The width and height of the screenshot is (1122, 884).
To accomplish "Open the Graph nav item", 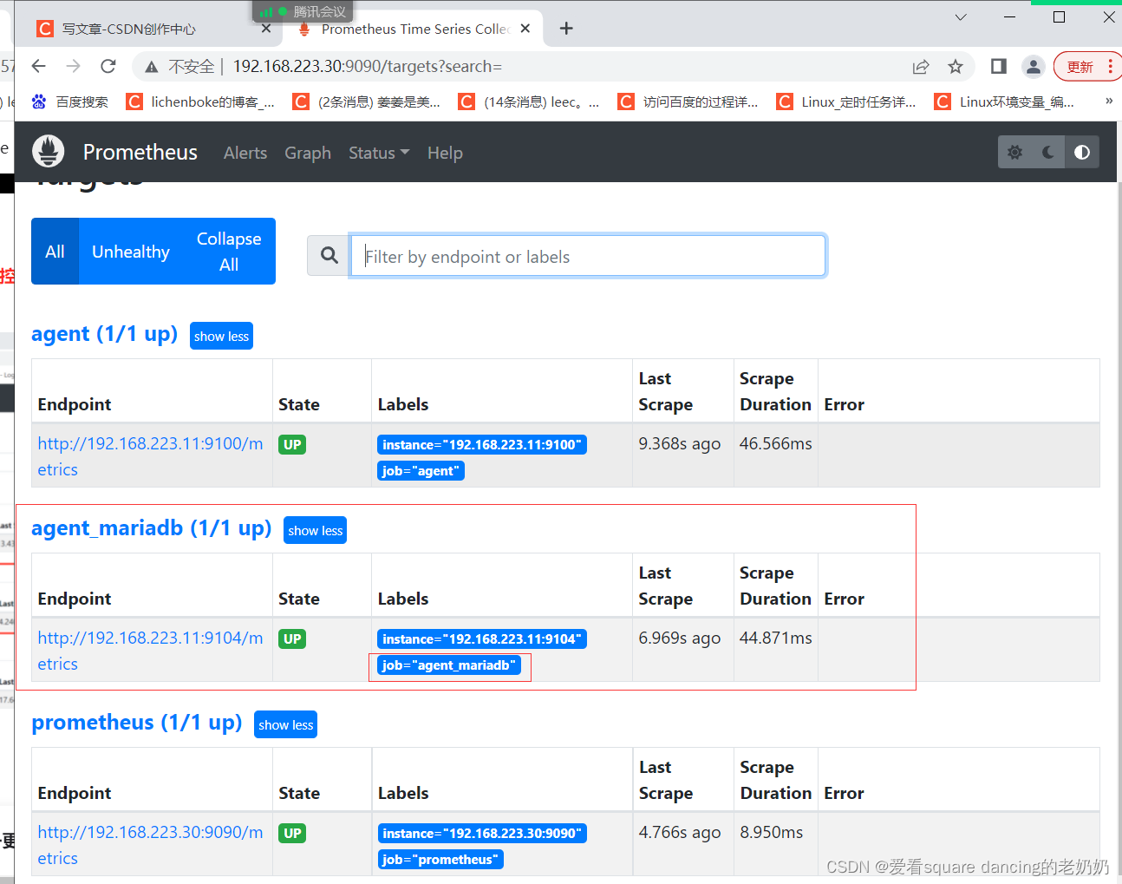I will coord(308,153).
